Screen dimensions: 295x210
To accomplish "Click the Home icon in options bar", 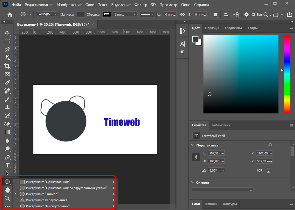I will [x=10, y=15].
